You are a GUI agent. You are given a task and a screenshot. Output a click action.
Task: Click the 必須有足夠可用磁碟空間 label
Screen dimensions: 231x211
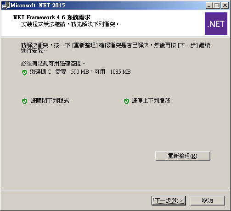(53, 64)
